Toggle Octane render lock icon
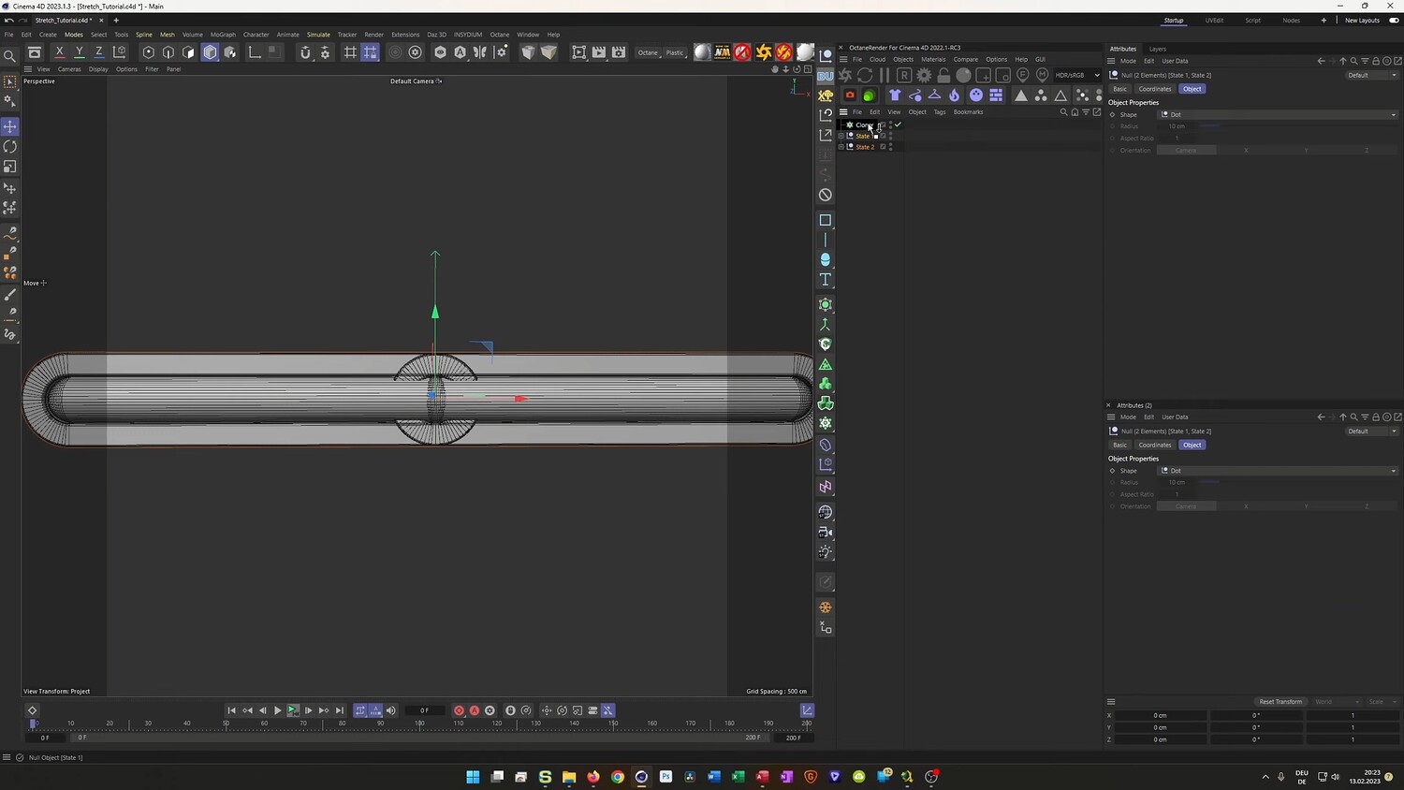This screenshot has height=790, width=1404. [x=943, y=75]
